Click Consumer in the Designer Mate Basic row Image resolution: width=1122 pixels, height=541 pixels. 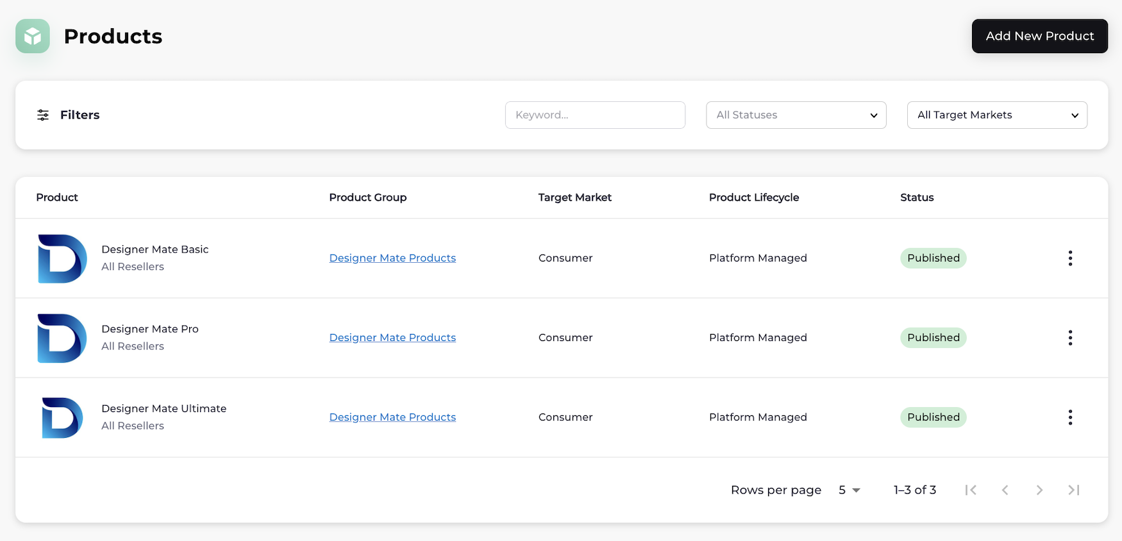click(x=565, y=258)
